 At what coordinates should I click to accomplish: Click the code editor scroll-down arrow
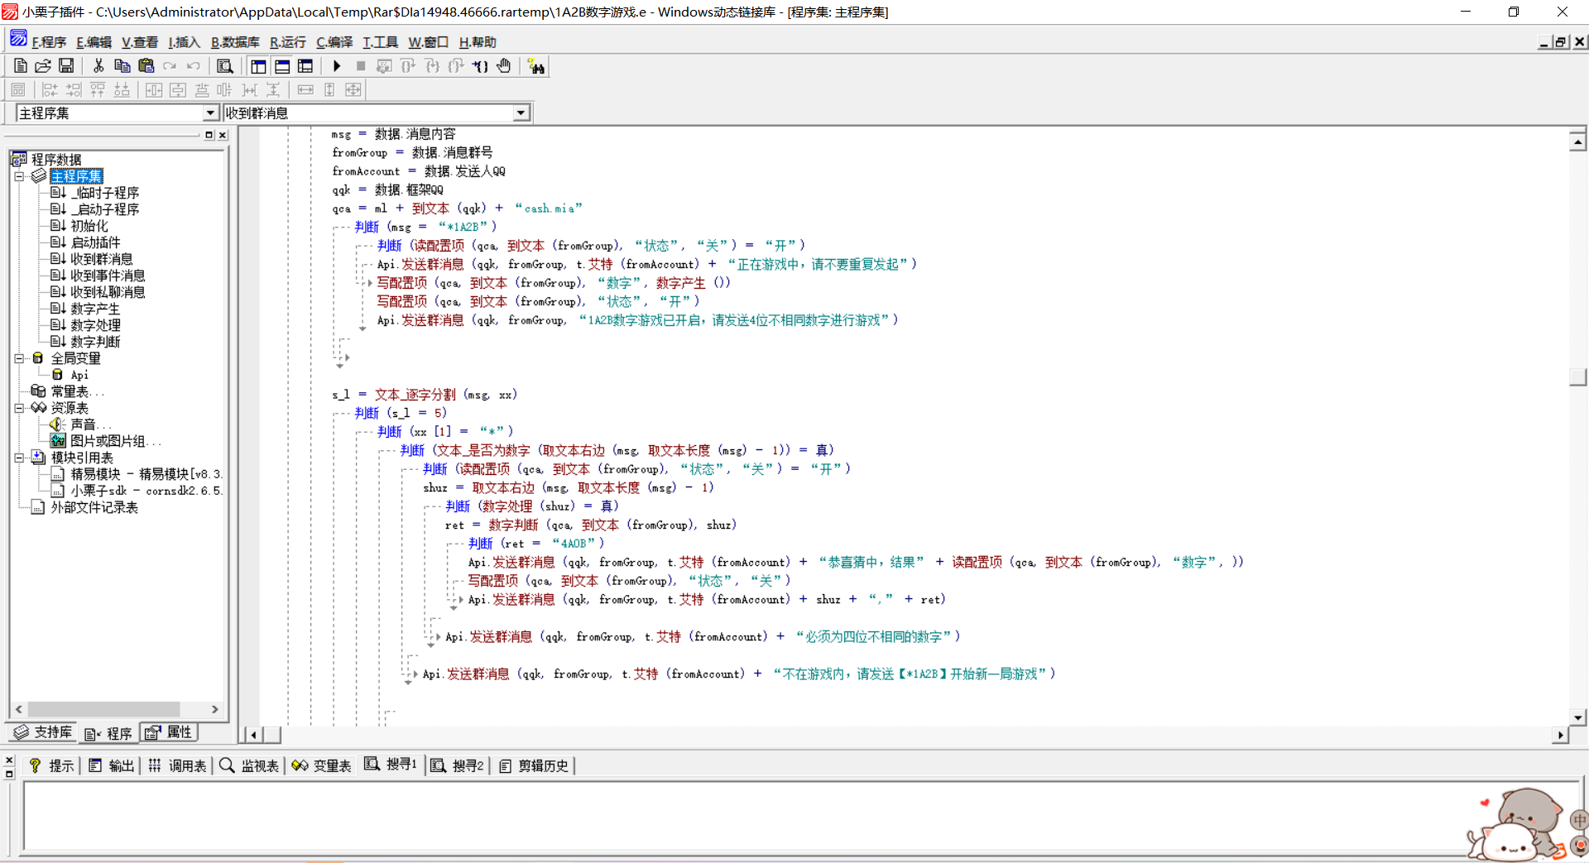coord(1577,717)
